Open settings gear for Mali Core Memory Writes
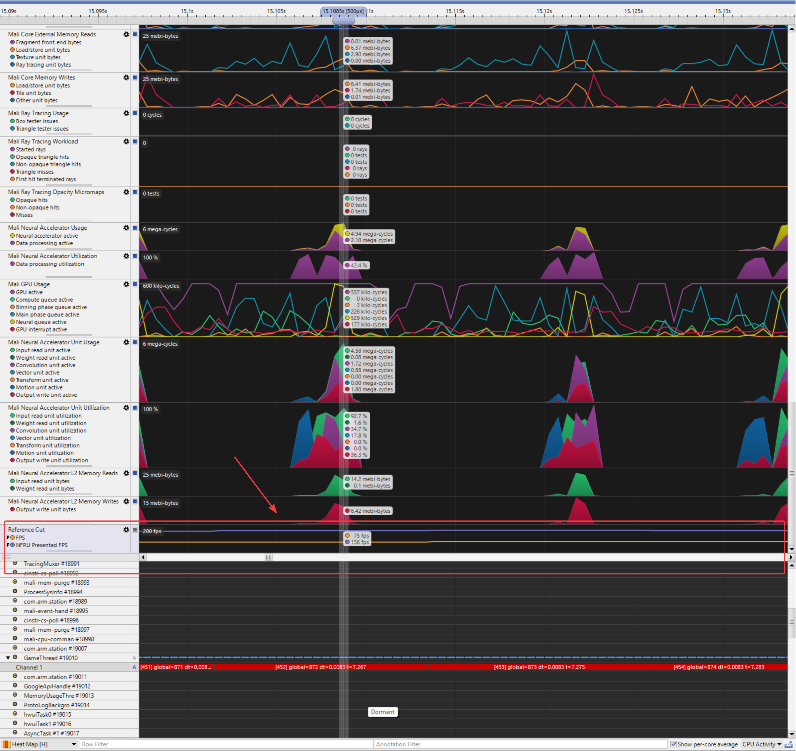 (x=126, y=77)
